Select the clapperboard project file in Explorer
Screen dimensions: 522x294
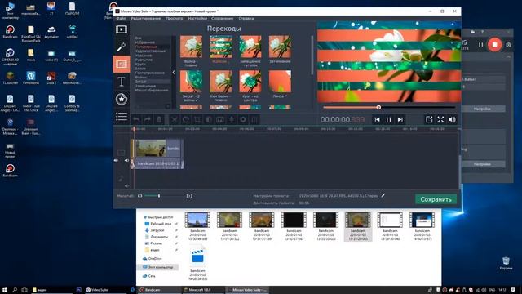click(197, 263)
